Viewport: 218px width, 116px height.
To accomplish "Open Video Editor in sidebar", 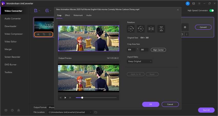I will (x=11, y=42).
